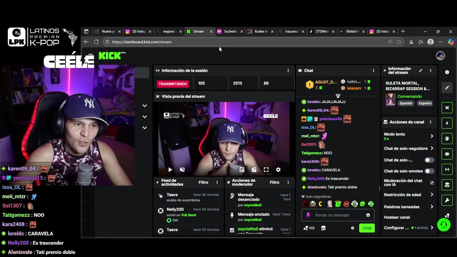This screenshot has height=257, width=457.
Task: Toggle sidebar moderator actions note icon
Action: pos(447,138)
